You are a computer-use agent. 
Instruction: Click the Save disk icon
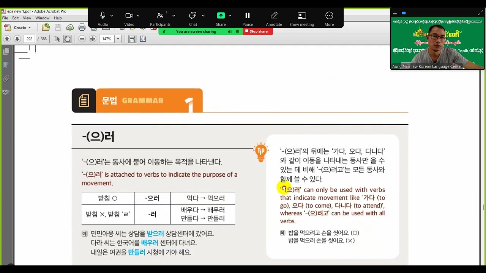coord(58,27)
